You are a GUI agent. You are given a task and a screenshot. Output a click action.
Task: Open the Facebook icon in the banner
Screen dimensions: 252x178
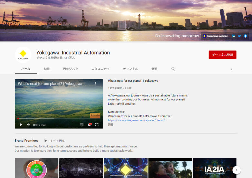245,36
